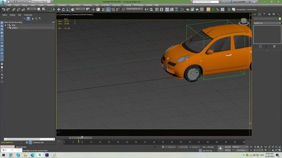This screenshot has height=158, width=282.
Task: Open the viewport [+] general menu
Action: (x=58, y=14)
